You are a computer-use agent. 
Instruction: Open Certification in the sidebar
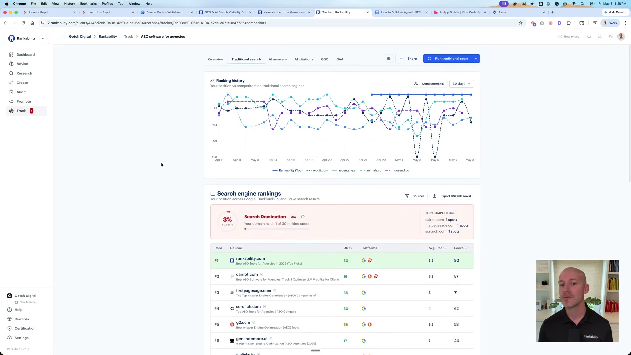click(25, 328)
